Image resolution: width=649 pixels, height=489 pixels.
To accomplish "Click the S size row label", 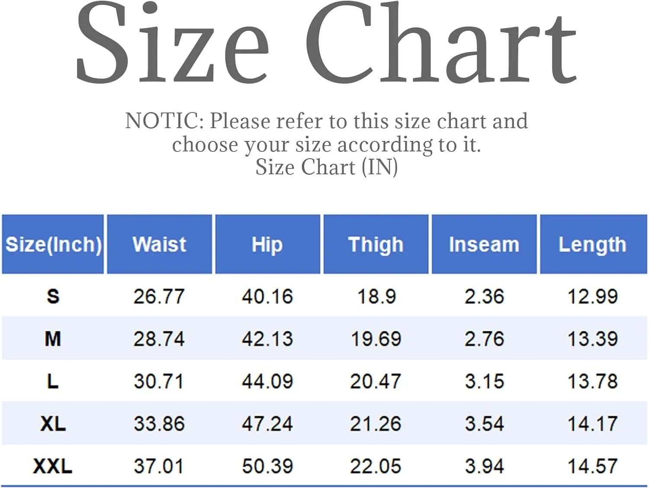I will click(x=53, y=296).
